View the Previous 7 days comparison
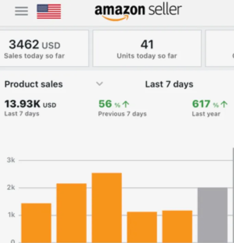 pos(122,108)
